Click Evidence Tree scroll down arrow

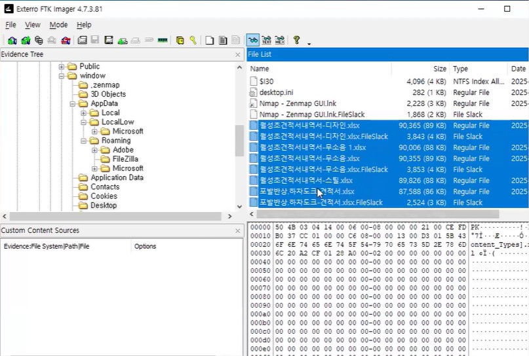239,206
